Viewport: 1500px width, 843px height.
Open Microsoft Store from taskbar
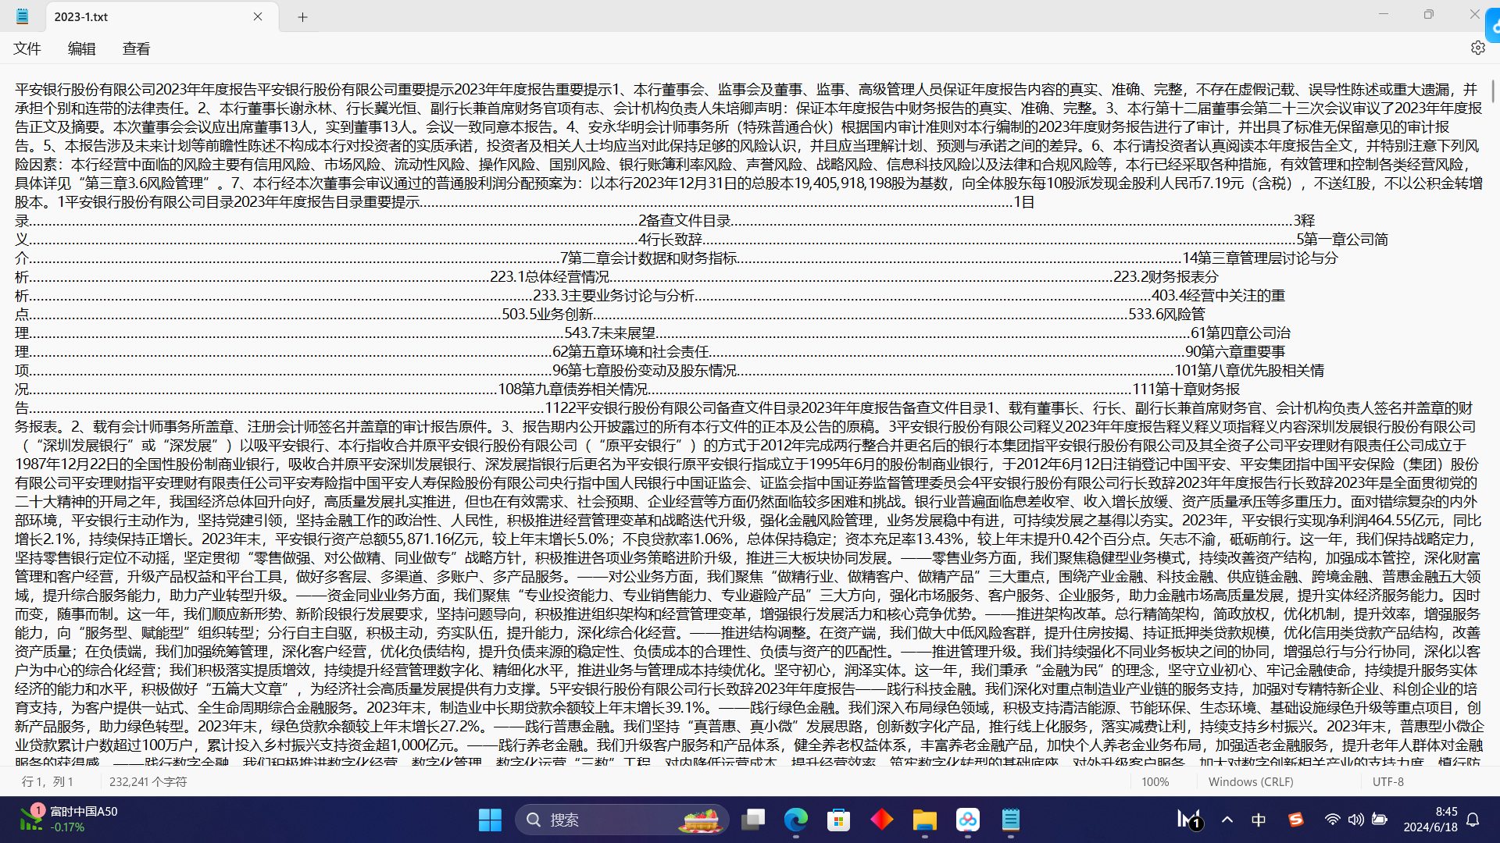[x=839, y=820]
